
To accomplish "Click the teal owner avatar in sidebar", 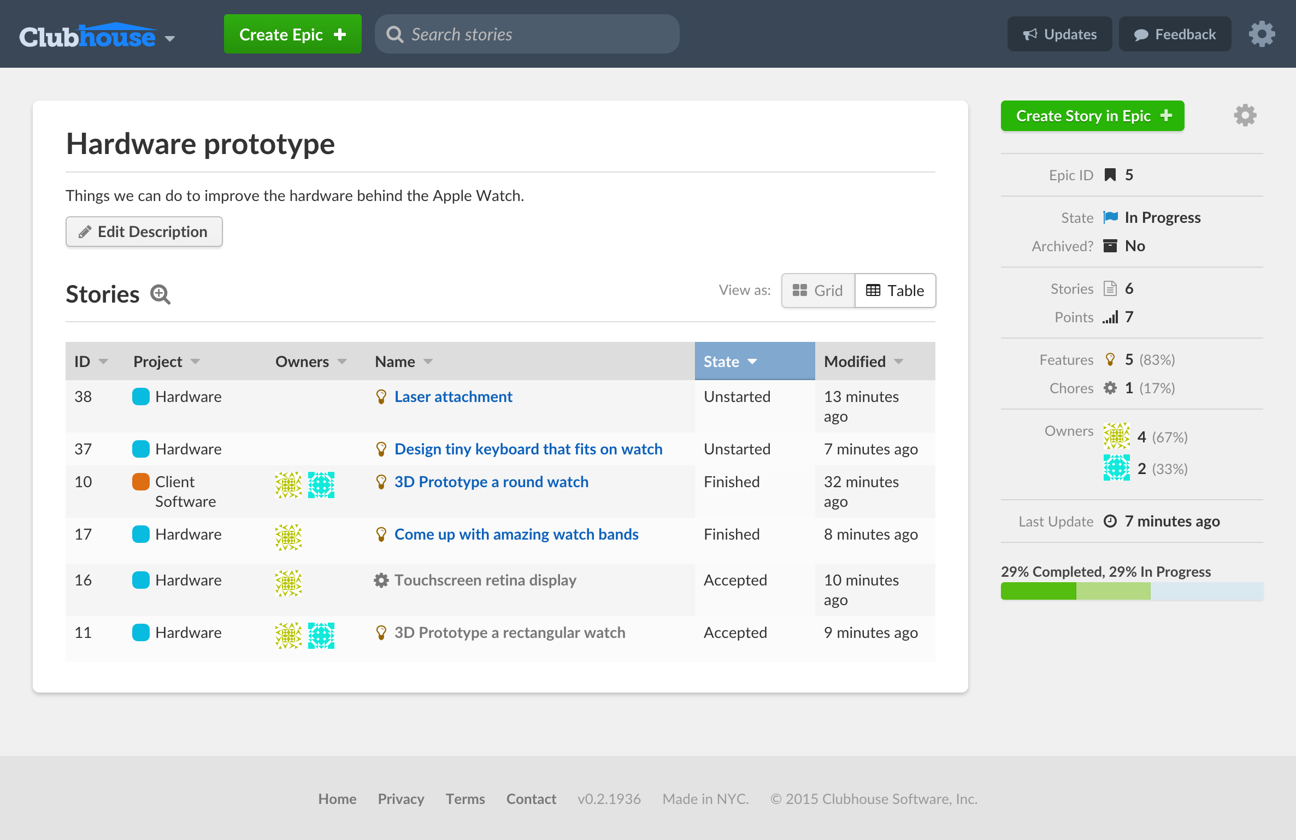I will 1116,468.
